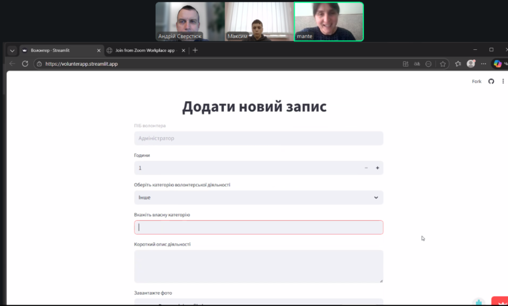Viewport: 508px width, 306px height.
Task: Open the tab search chevron dropdown
Action: point(12,51)
